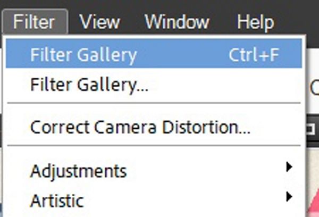Select the highlighted Filter Gallery item

click(x=83, y=54)
